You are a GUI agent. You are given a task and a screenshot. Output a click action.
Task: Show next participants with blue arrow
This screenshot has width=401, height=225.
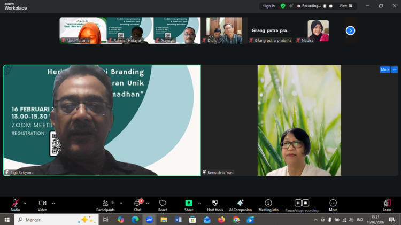350,30
